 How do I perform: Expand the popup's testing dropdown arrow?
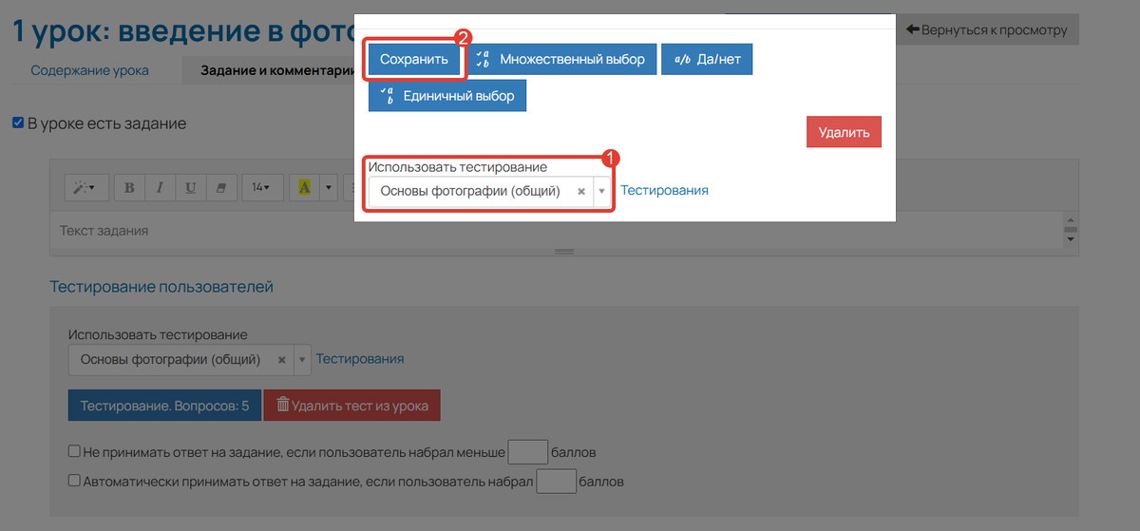pyautogui.click(x=601, y=191)
